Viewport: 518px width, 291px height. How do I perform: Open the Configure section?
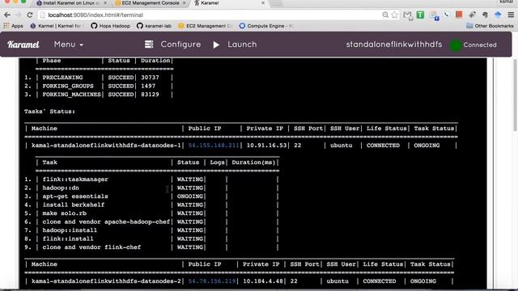(x=180, y=44)
